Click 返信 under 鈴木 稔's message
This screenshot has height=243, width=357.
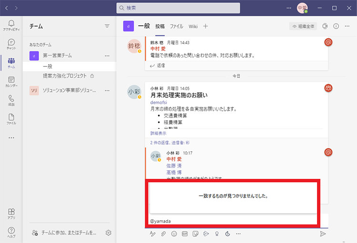coord(158,66)
